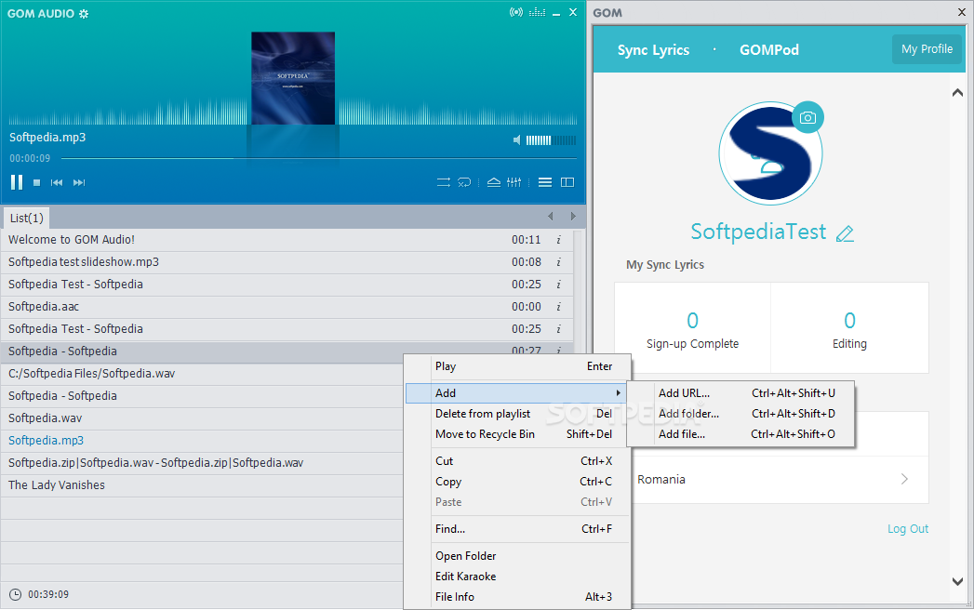This screenshot has width=974, height=610.
Task: Toggle repeat mode
Action: [464, 182]
